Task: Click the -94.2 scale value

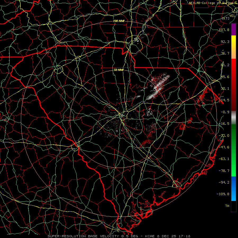Action: click(x=224, y=182)
